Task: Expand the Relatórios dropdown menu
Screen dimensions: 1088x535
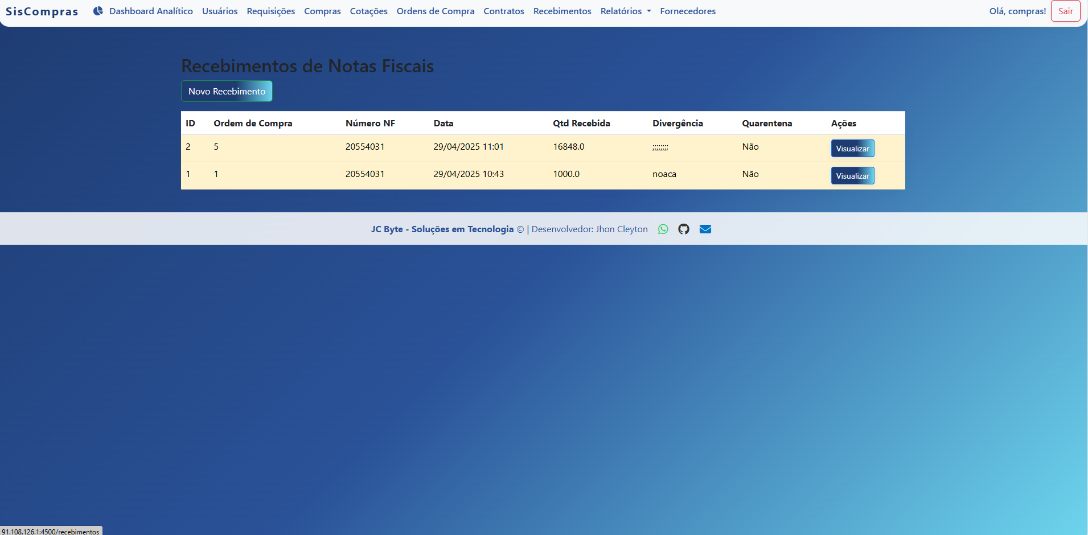Action: [625, 11]
